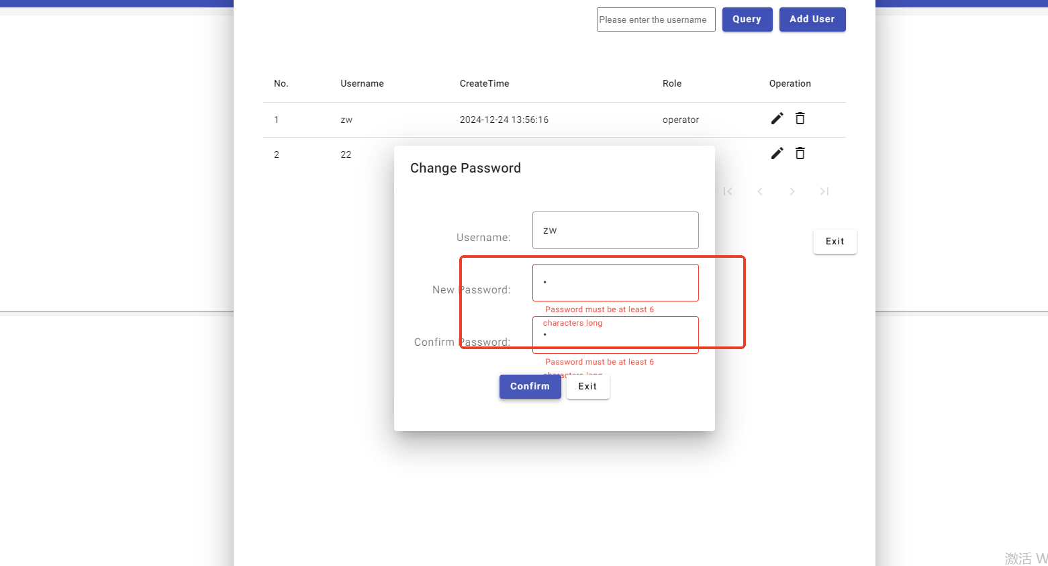Screen dimensions: 1048x566
Task: Confirm the password change
Action: (530, 387)
